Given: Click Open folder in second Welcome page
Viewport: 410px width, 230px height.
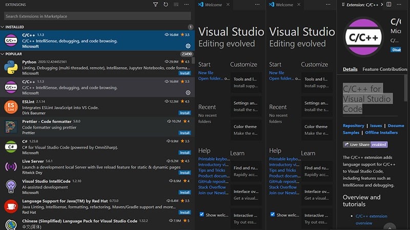Looking at the screenshot, I should (281, 79).
